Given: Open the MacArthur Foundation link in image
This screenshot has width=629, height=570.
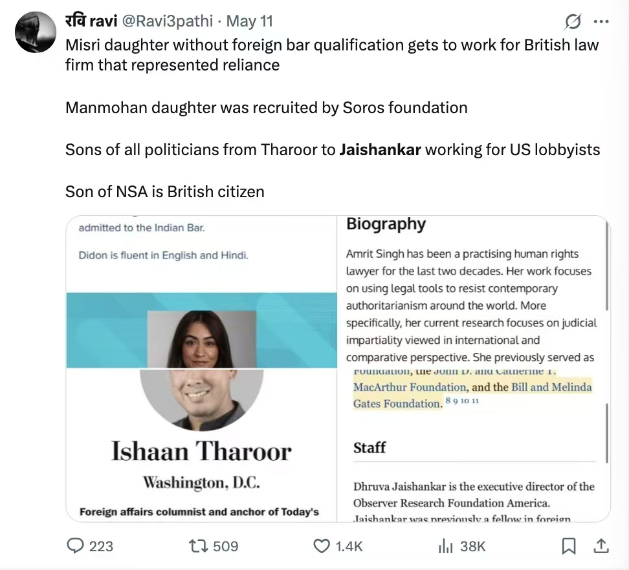Looking at the screenshot, I should pos(409,387).
